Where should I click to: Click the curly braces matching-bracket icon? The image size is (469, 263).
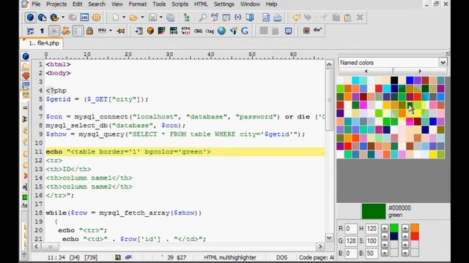click(x=237, y=18)
